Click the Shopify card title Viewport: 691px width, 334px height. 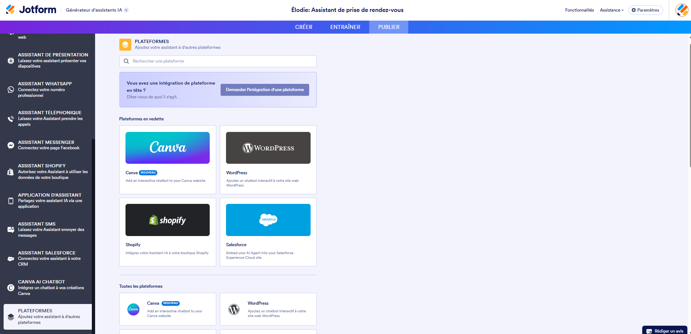point(133,245)
